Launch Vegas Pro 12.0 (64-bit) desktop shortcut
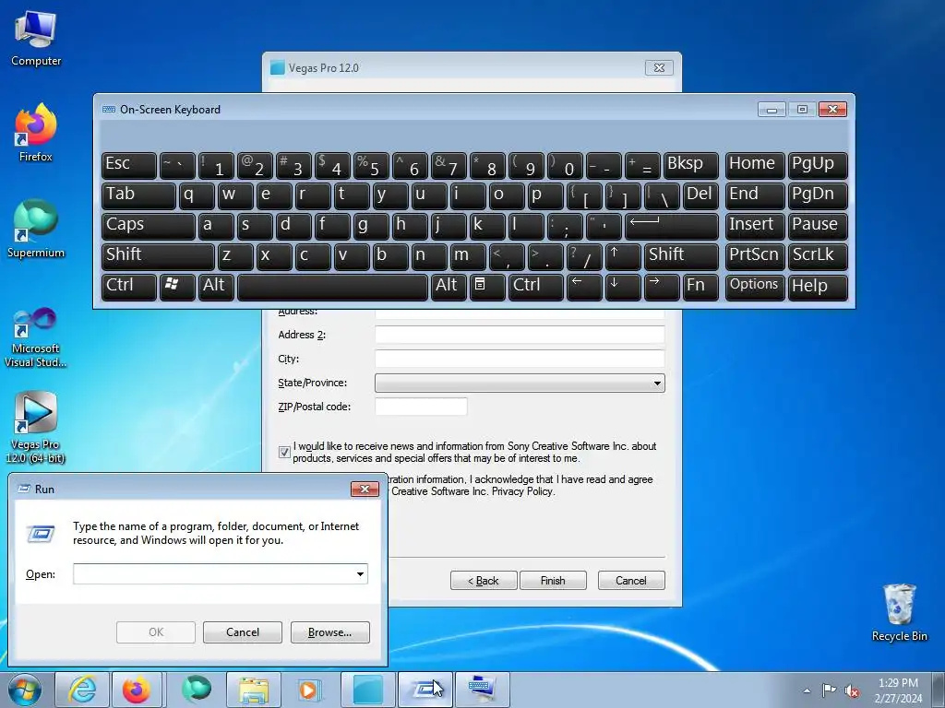 [x=36, y=428]
